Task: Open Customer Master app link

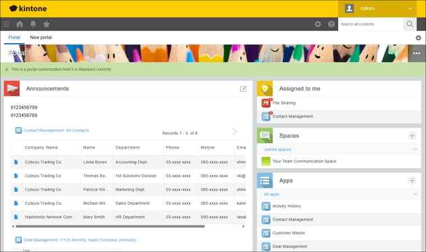Action: point(289,233)
